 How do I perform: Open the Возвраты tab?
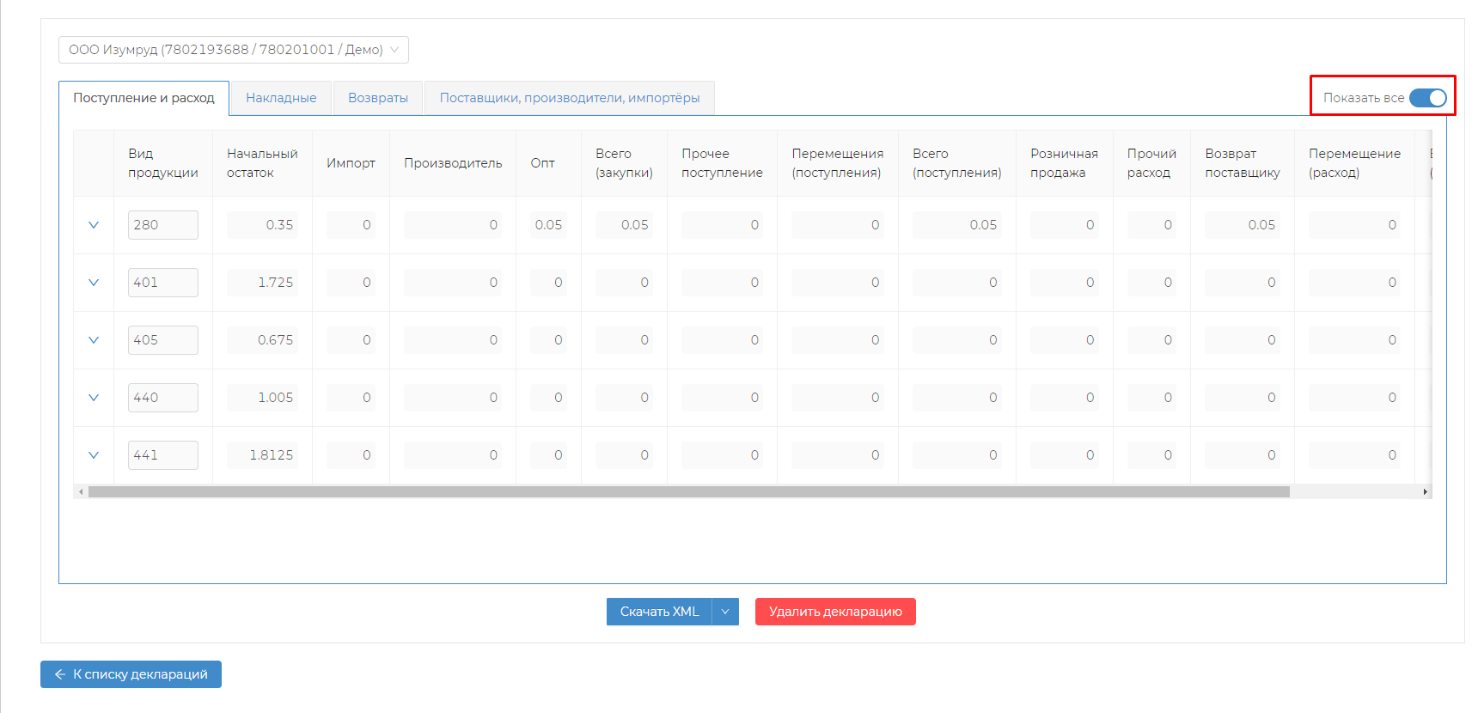(378, 98)
